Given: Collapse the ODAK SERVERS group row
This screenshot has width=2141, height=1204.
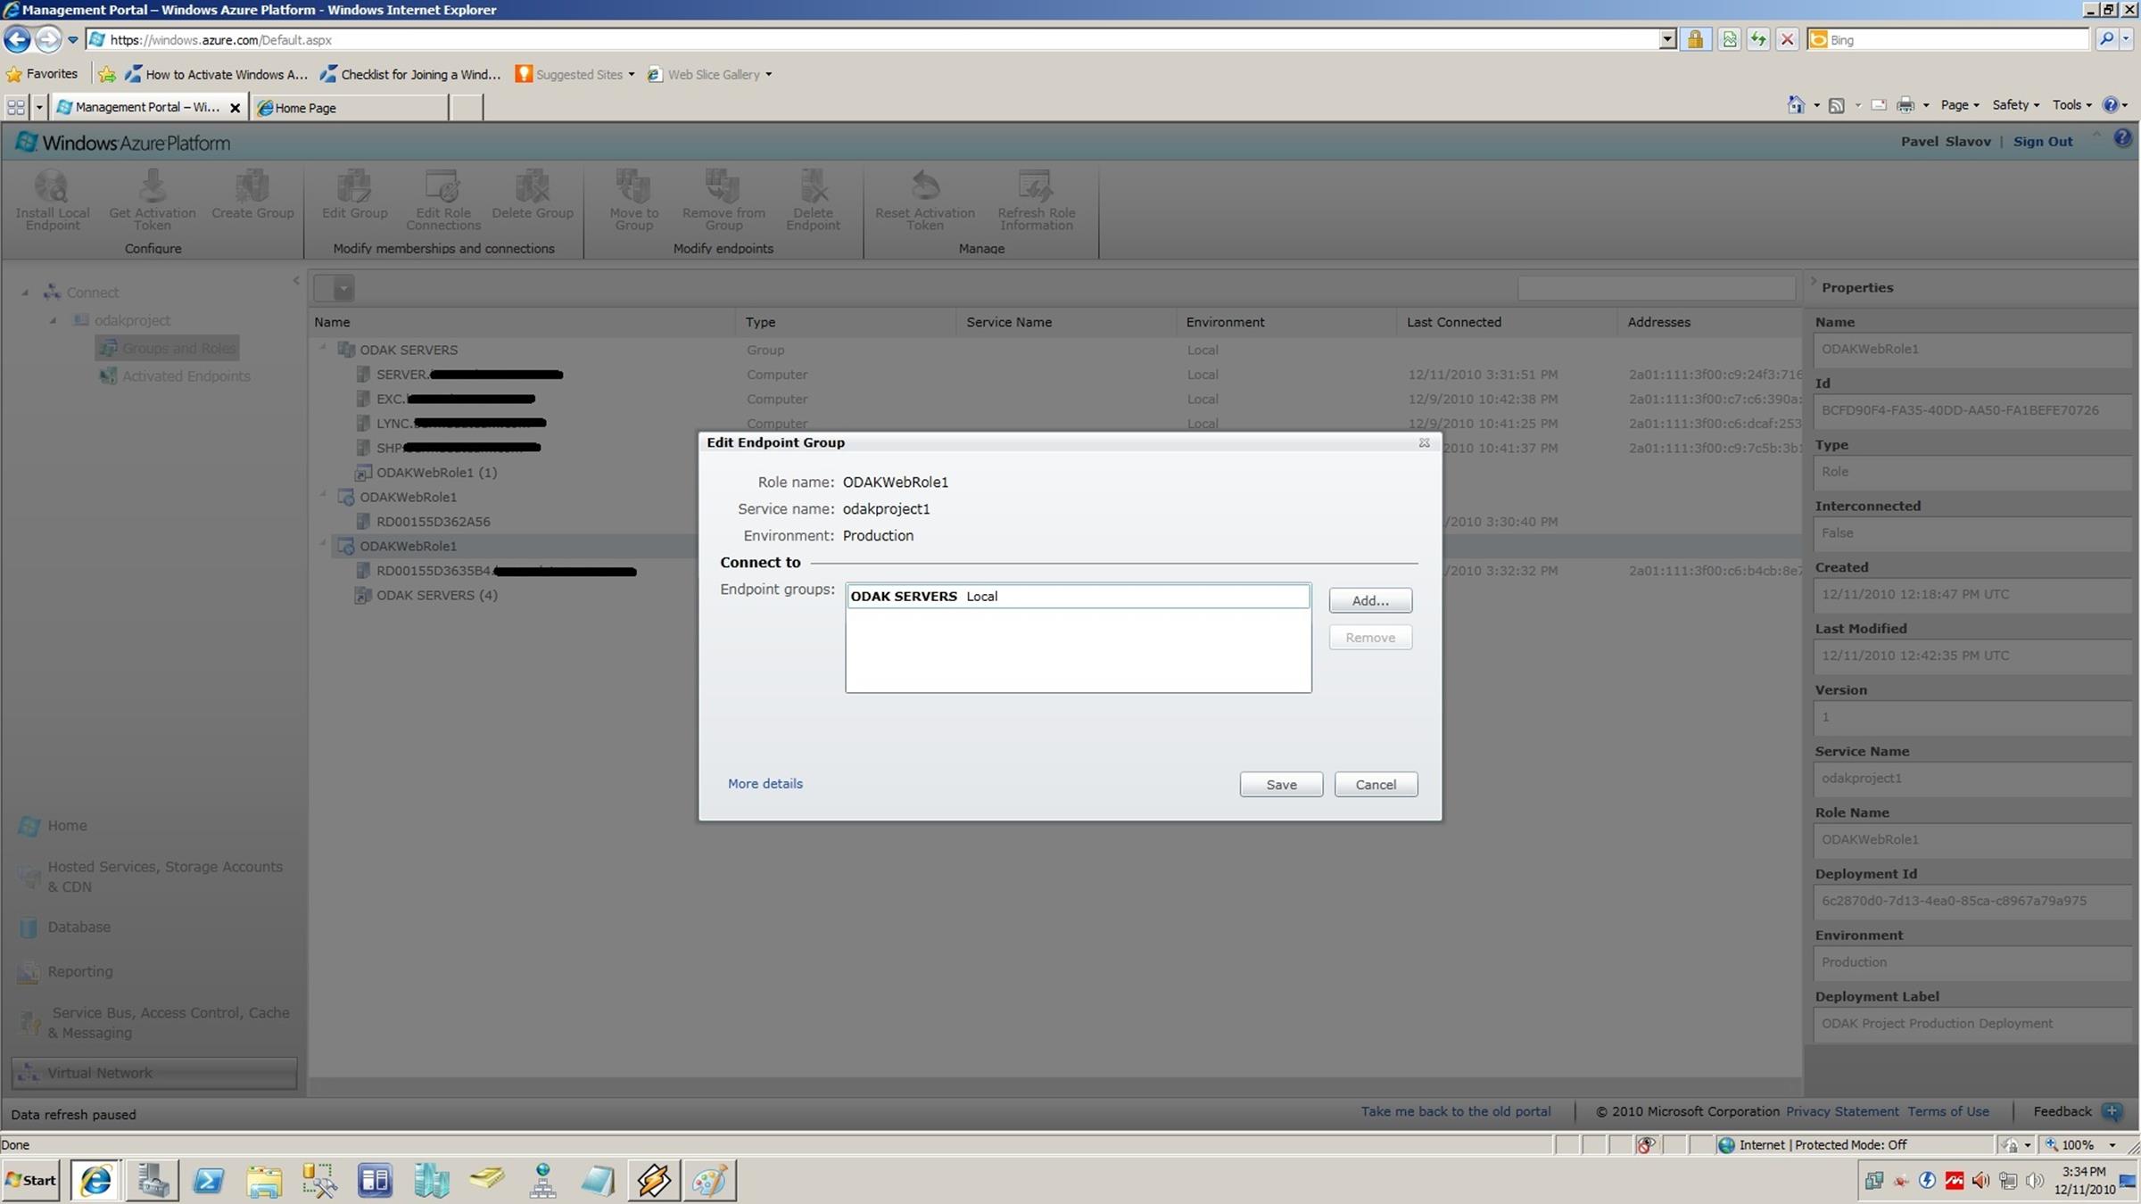Looking at the screenshot, I should click(324, 348).
